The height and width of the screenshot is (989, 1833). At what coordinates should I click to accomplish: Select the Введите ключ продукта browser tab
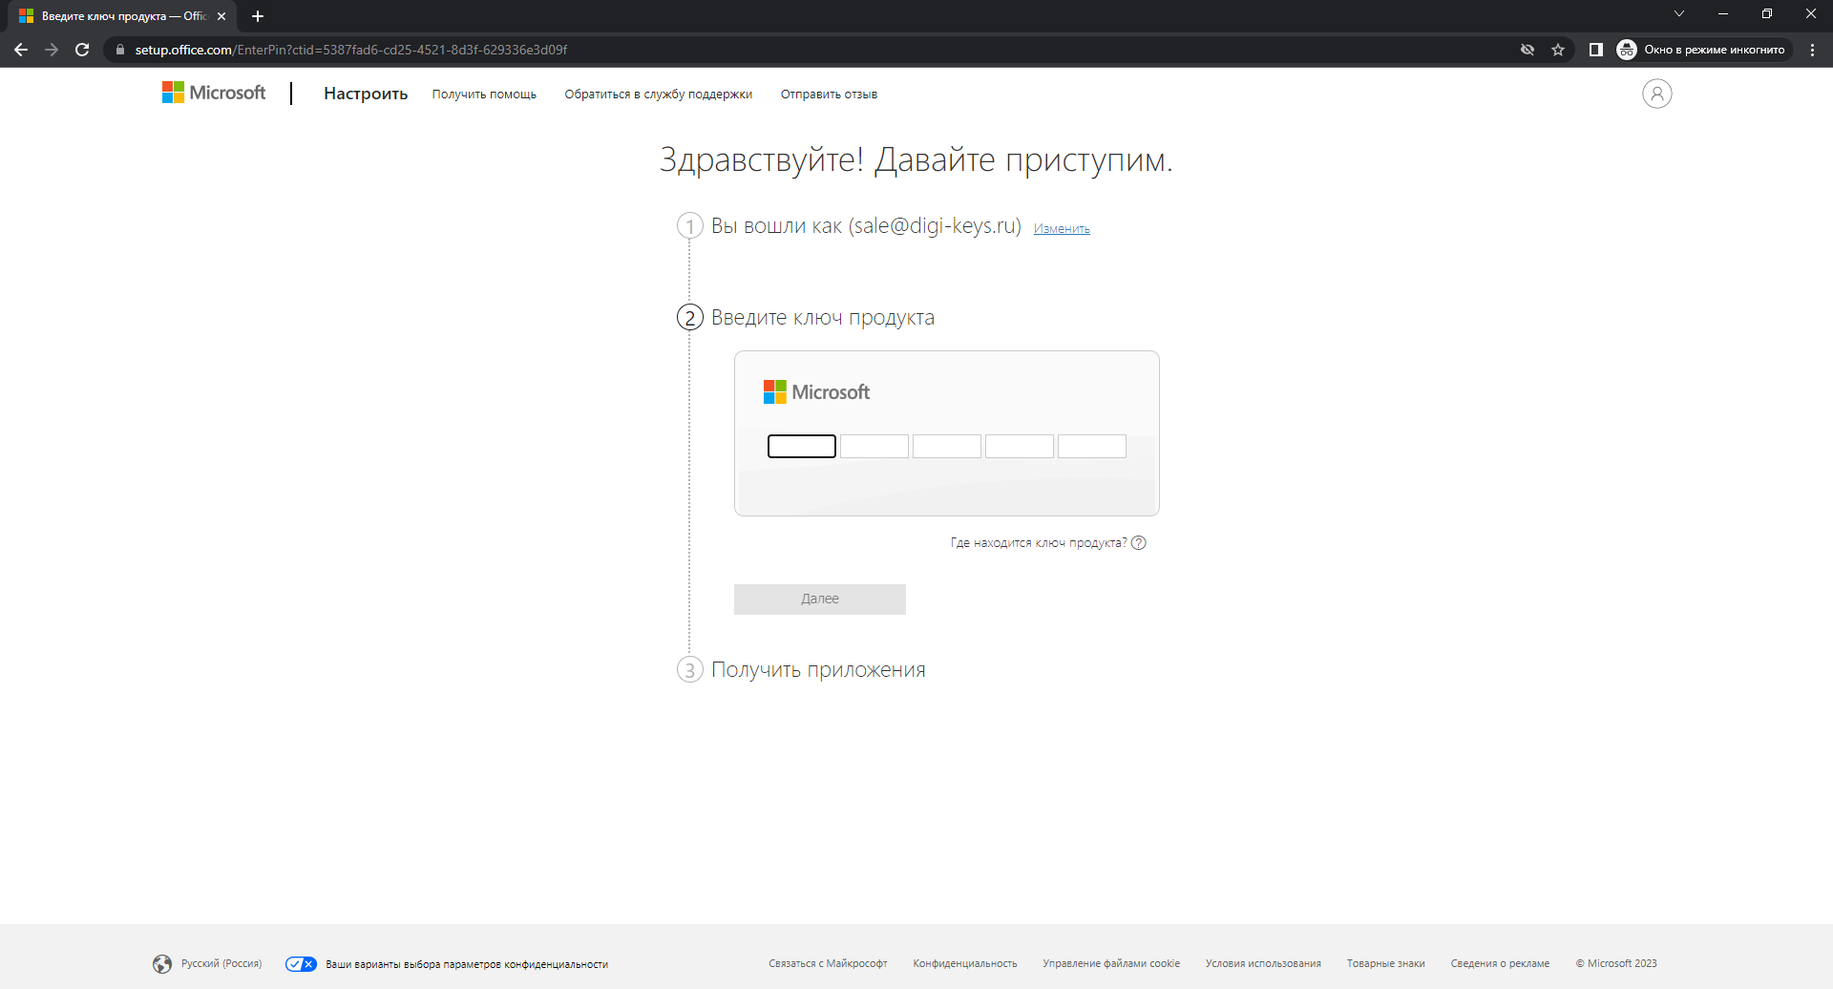point(122,16)
